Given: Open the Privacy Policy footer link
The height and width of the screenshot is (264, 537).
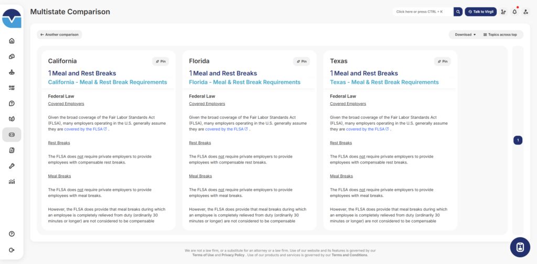Looking at the screenshot, I should 232,255.
